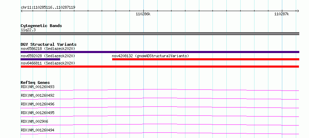Click the RDX|NM_001260492 transcript label
This screenshot has width=309, height=138.
click(x=37, y=95)
